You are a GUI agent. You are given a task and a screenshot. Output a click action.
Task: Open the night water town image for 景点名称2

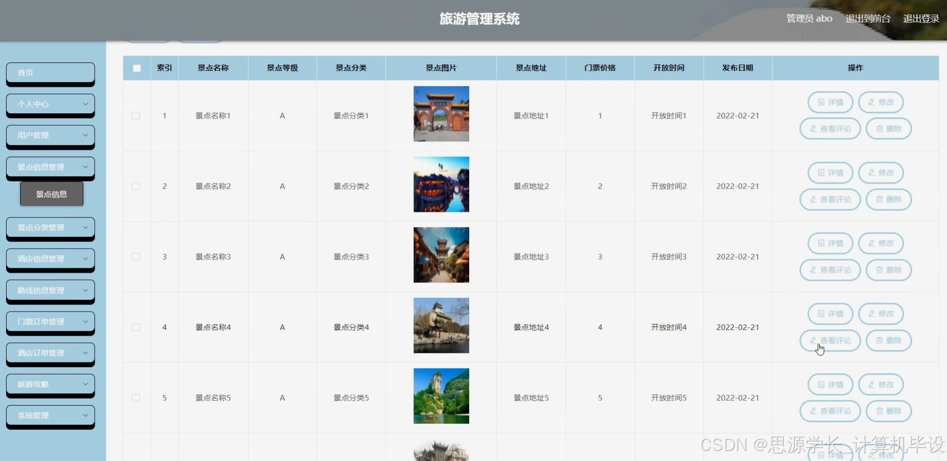pyautogui.click(x=441, y=184)
